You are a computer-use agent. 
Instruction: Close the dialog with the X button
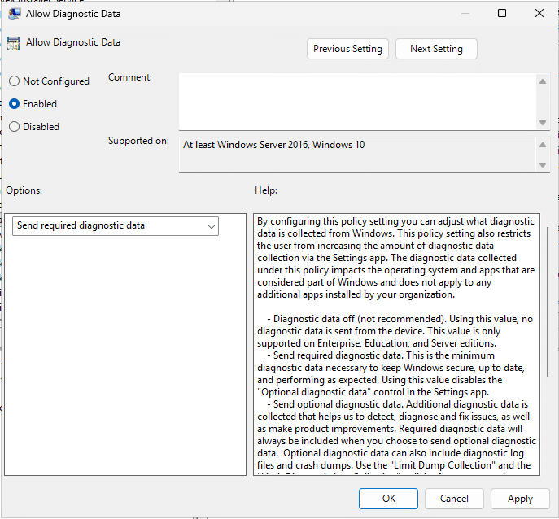(x=539, y=14)
